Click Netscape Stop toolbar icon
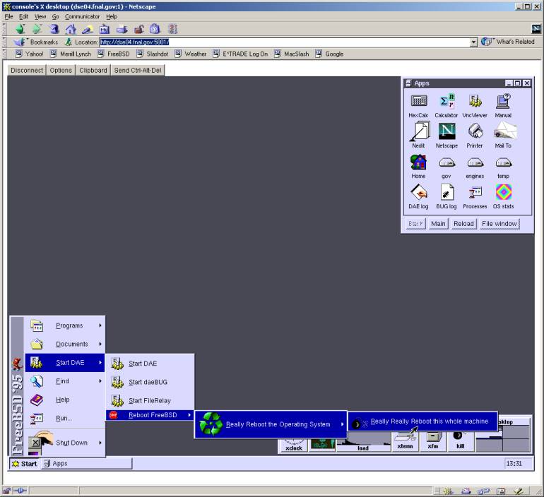 pos(172,29)
